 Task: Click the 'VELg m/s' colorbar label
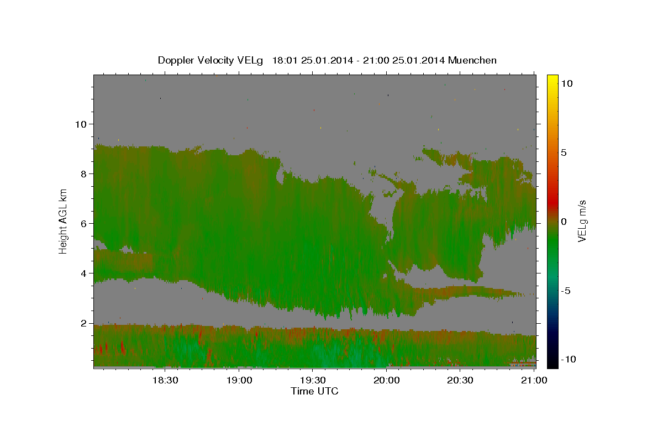tap(582, 220)
